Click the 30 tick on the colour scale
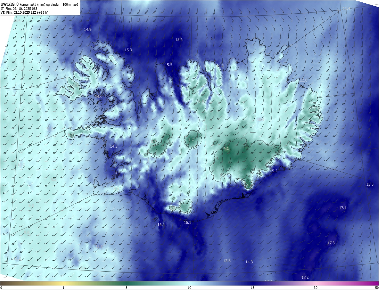Viewport: 379px width, 290px height. tap(316, 288)
